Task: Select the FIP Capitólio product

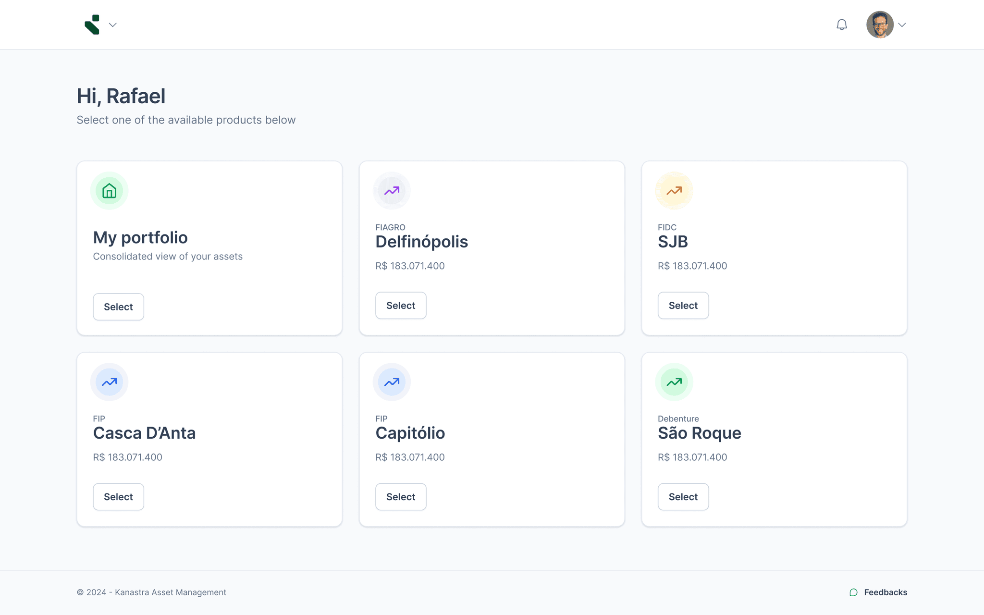Action: (400, 496)
